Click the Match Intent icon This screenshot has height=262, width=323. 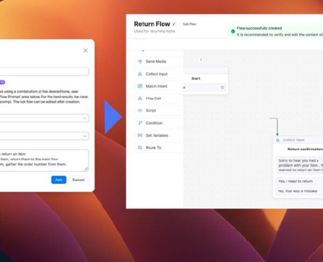140,86
